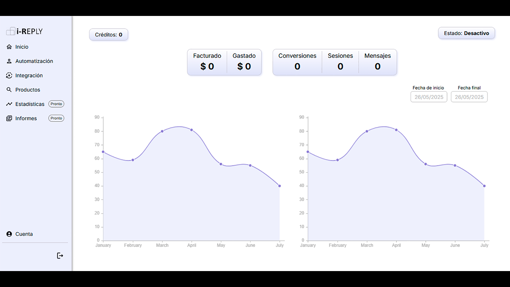
Task: Select the July data point on right chart
Action: point(484,186)
